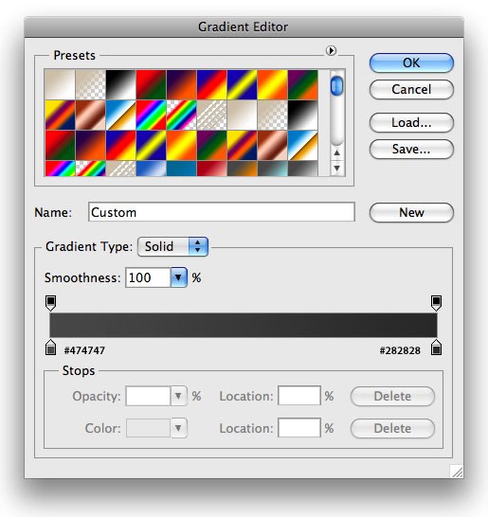Pick the bottom-row blue-to-white gradient preset
The width and height of the screenshot is (488, 517).
[151, 169]
